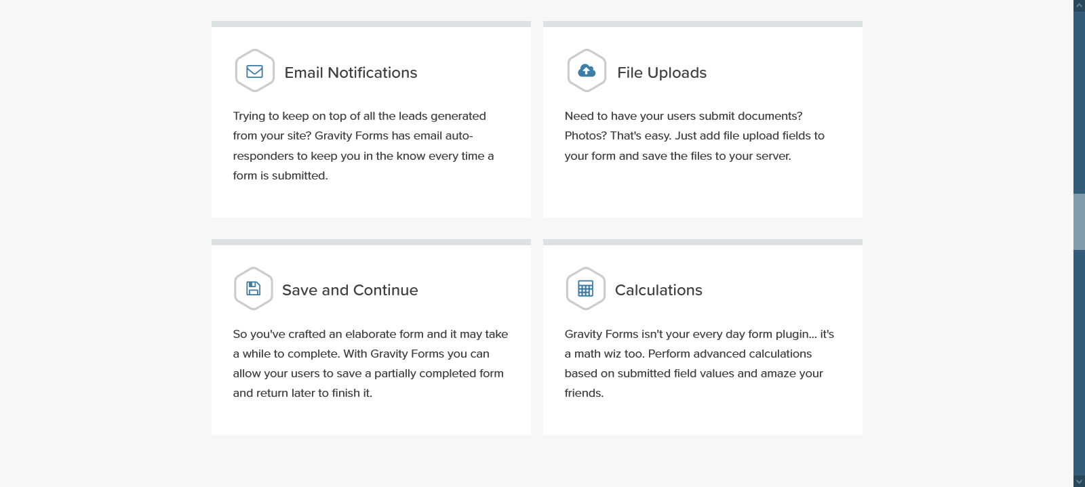Click the gray top bar of Email Notifications card
Viewport: 1085px width, 487px height.
click(x=371, y=24)
